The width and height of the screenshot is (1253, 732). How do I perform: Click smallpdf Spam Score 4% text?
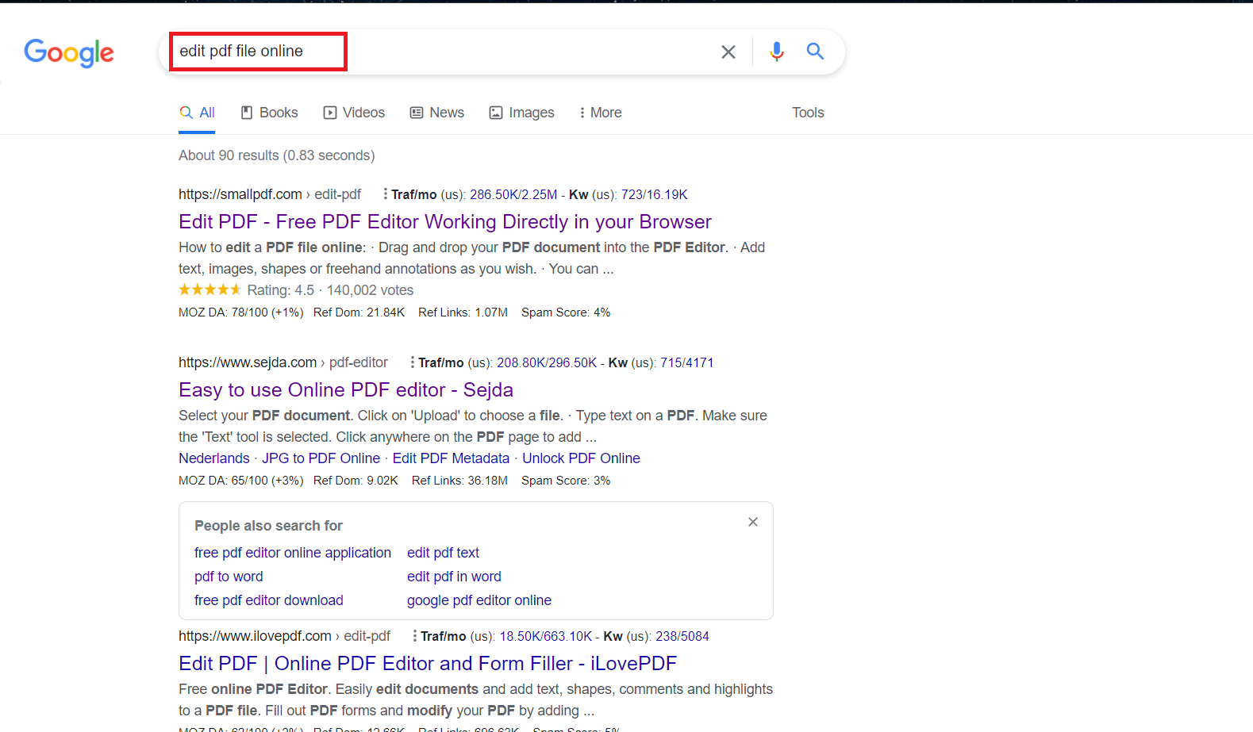[566, 312]
